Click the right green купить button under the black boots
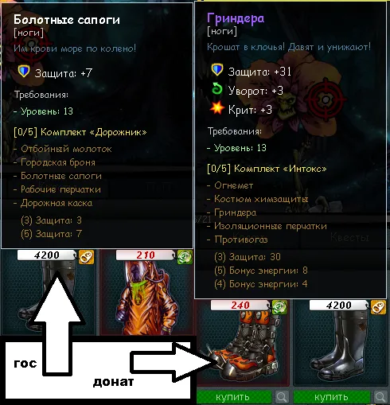This screenshot has width=390, height=405. click(332, 397)
